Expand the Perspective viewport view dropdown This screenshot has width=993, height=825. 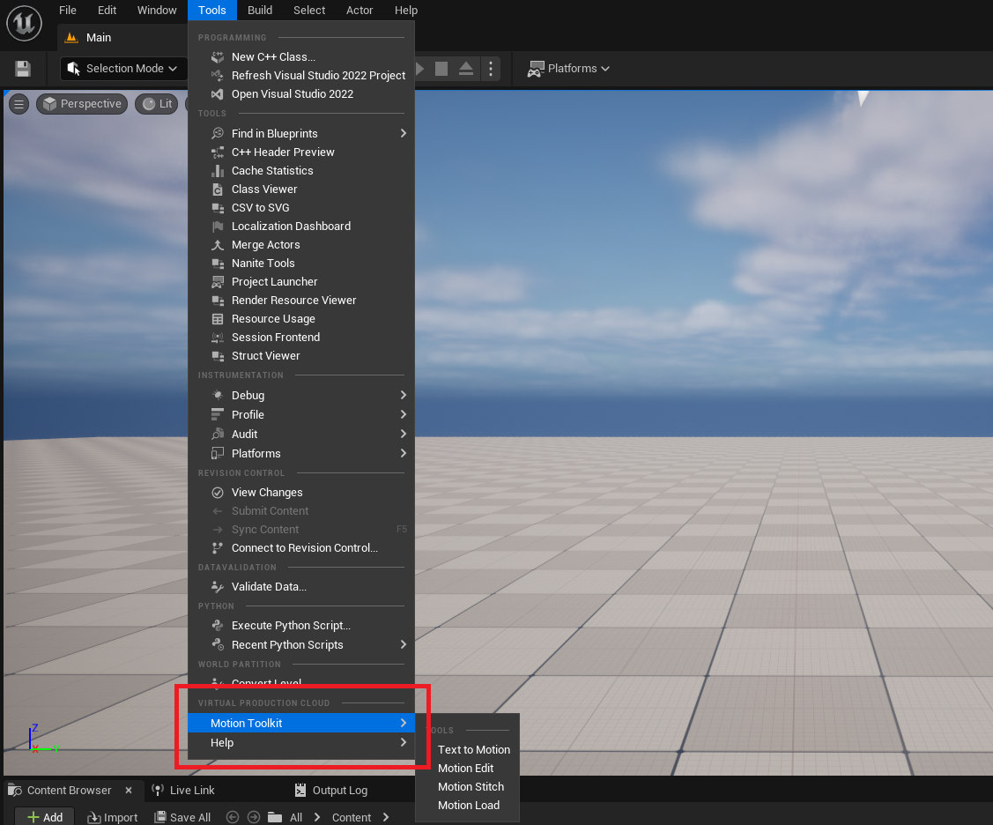pos(82,104)
